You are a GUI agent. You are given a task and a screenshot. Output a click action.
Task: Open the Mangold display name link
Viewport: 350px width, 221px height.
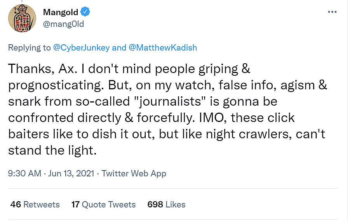(x=61, y=12)
